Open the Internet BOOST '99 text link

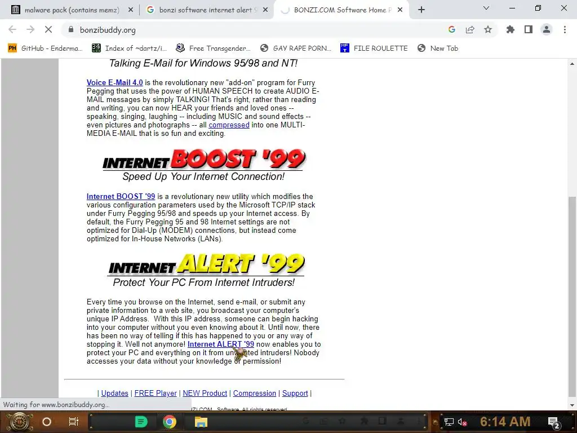click(121, 196)
